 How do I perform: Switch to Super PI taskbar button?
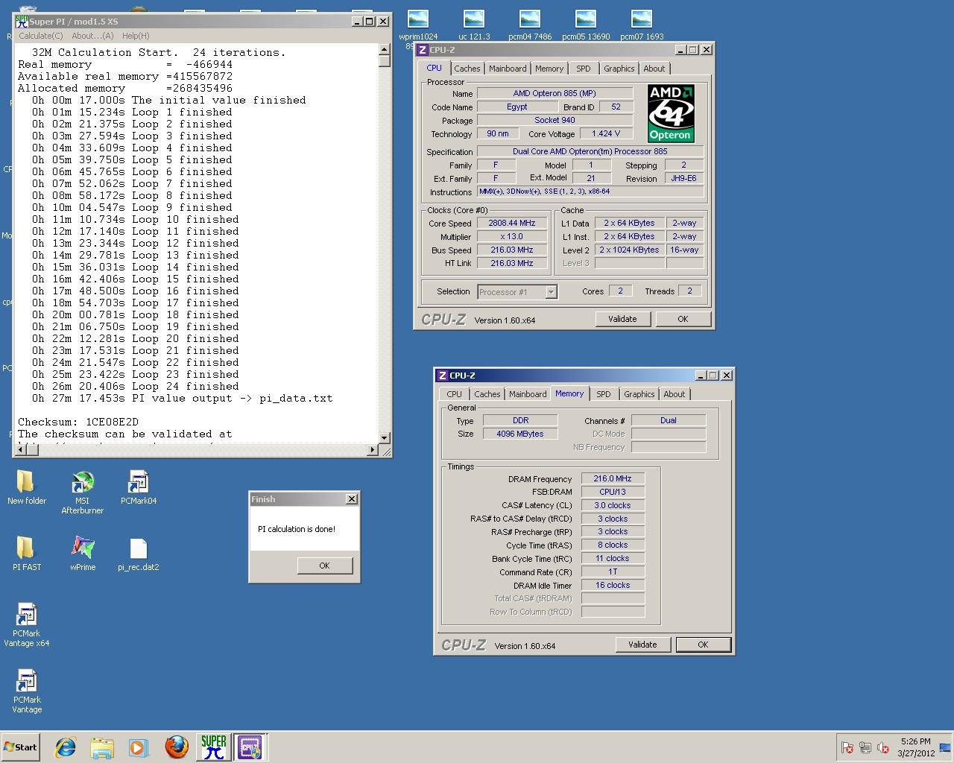213,747
